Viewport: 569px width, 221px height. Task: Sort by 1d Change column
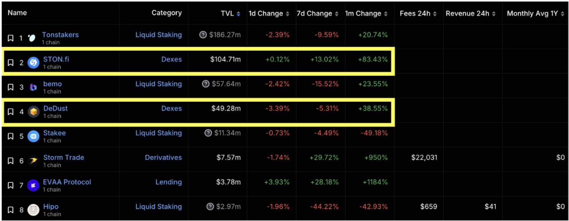(269, 14)
